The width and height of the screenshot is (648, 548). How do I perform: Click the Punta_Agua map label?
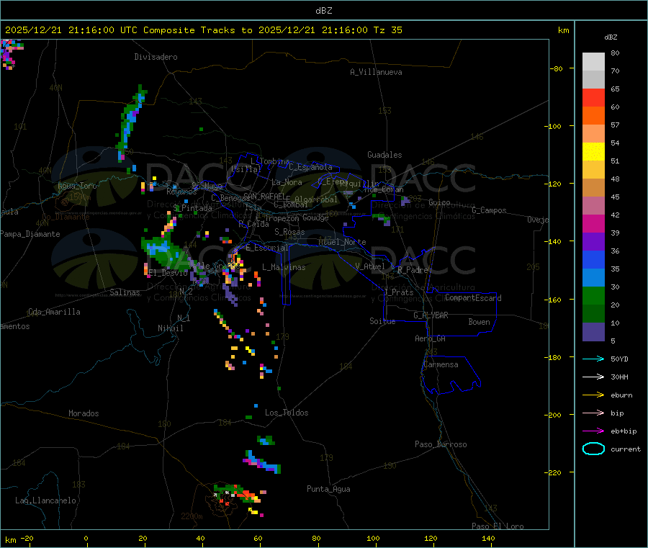[328, 489]
